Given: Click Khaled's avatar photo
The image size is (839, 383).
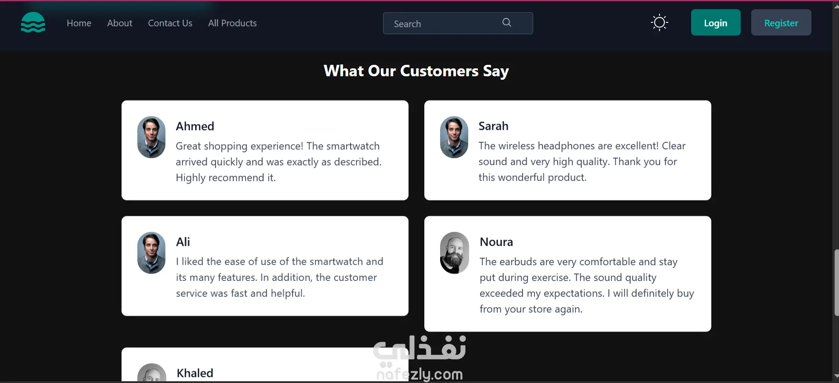Looking at the screenshot, I should (x=152, y=373).
